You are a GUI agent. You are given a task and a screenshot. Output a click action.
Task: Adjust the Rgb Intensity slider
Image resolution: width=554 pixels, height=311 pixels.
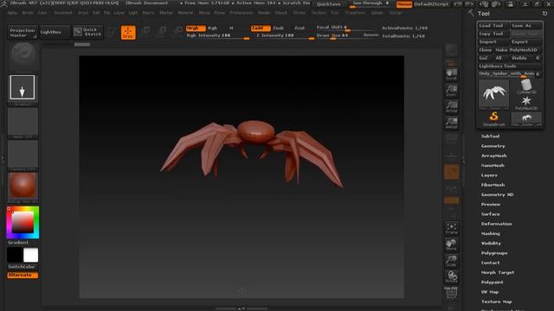coord(217,36)
